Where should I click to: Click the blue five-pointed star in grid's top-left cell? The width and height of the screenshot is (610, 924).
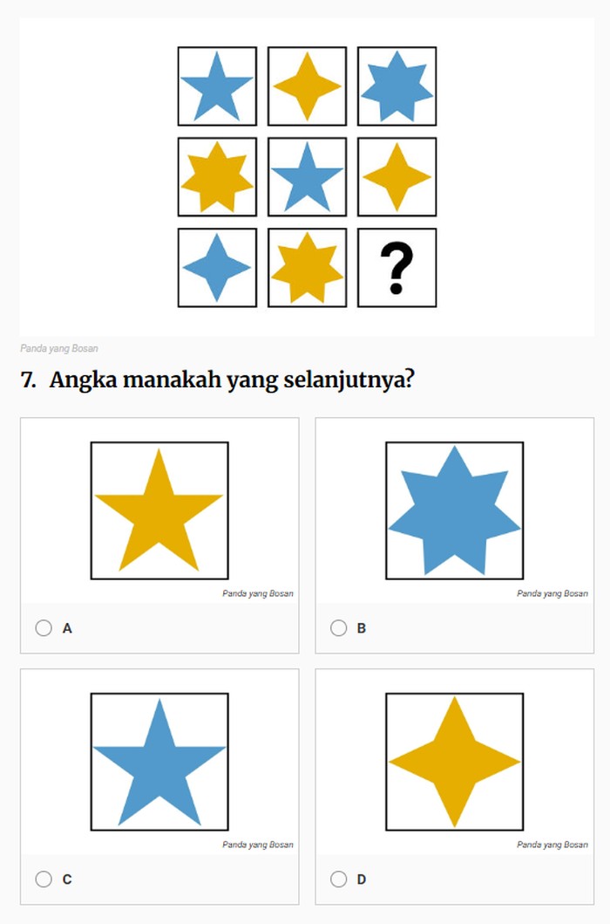click(x=217, y=86)
